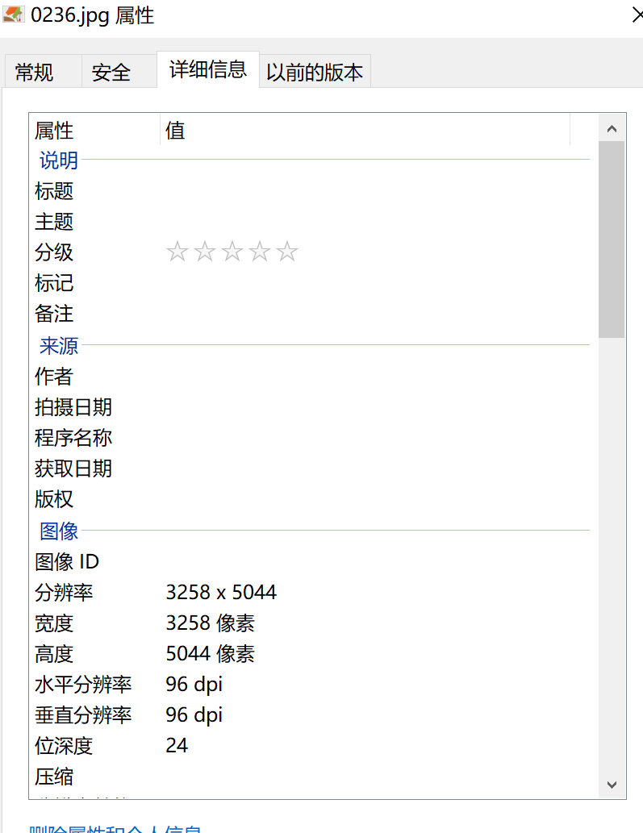
Task: Set rating to the fifth star
Action: pos(287,252)
